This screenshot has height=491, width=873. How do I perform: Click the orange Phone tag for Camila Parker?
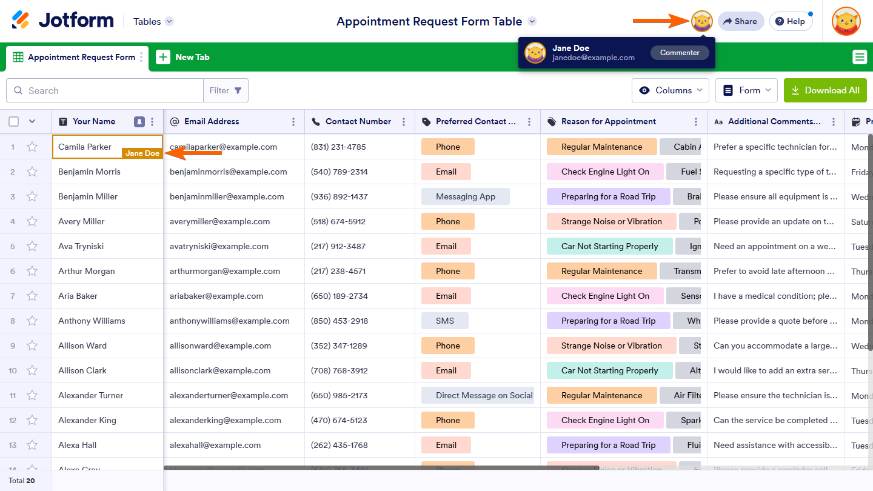tap(447, 147)
